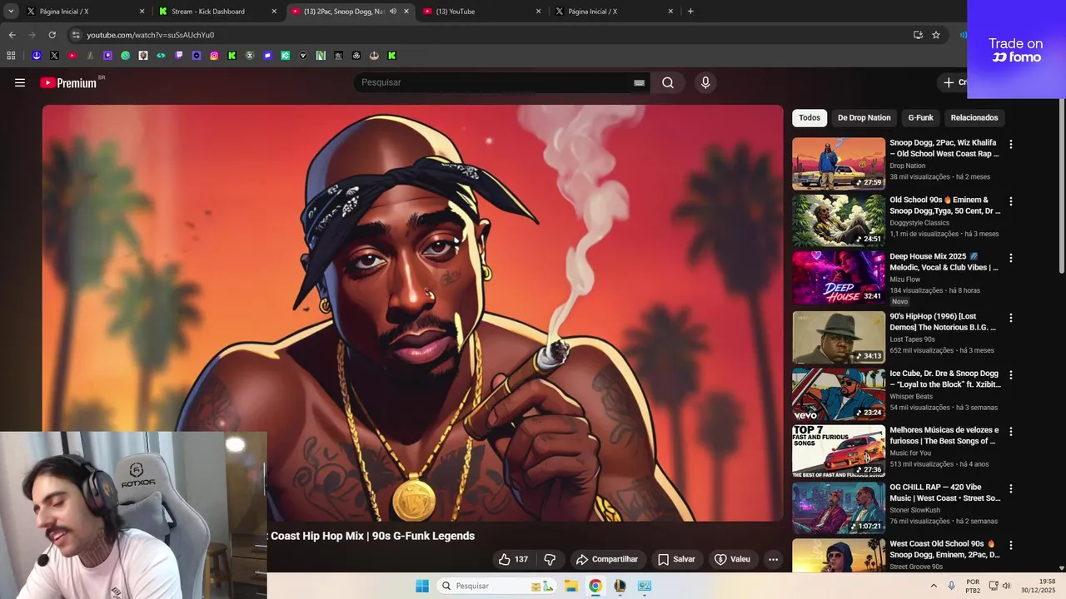Switch to the Stream - Kick Dashboard tab
The width and height of the screenshot is (1066, 599).
click(x=218, y=12)
